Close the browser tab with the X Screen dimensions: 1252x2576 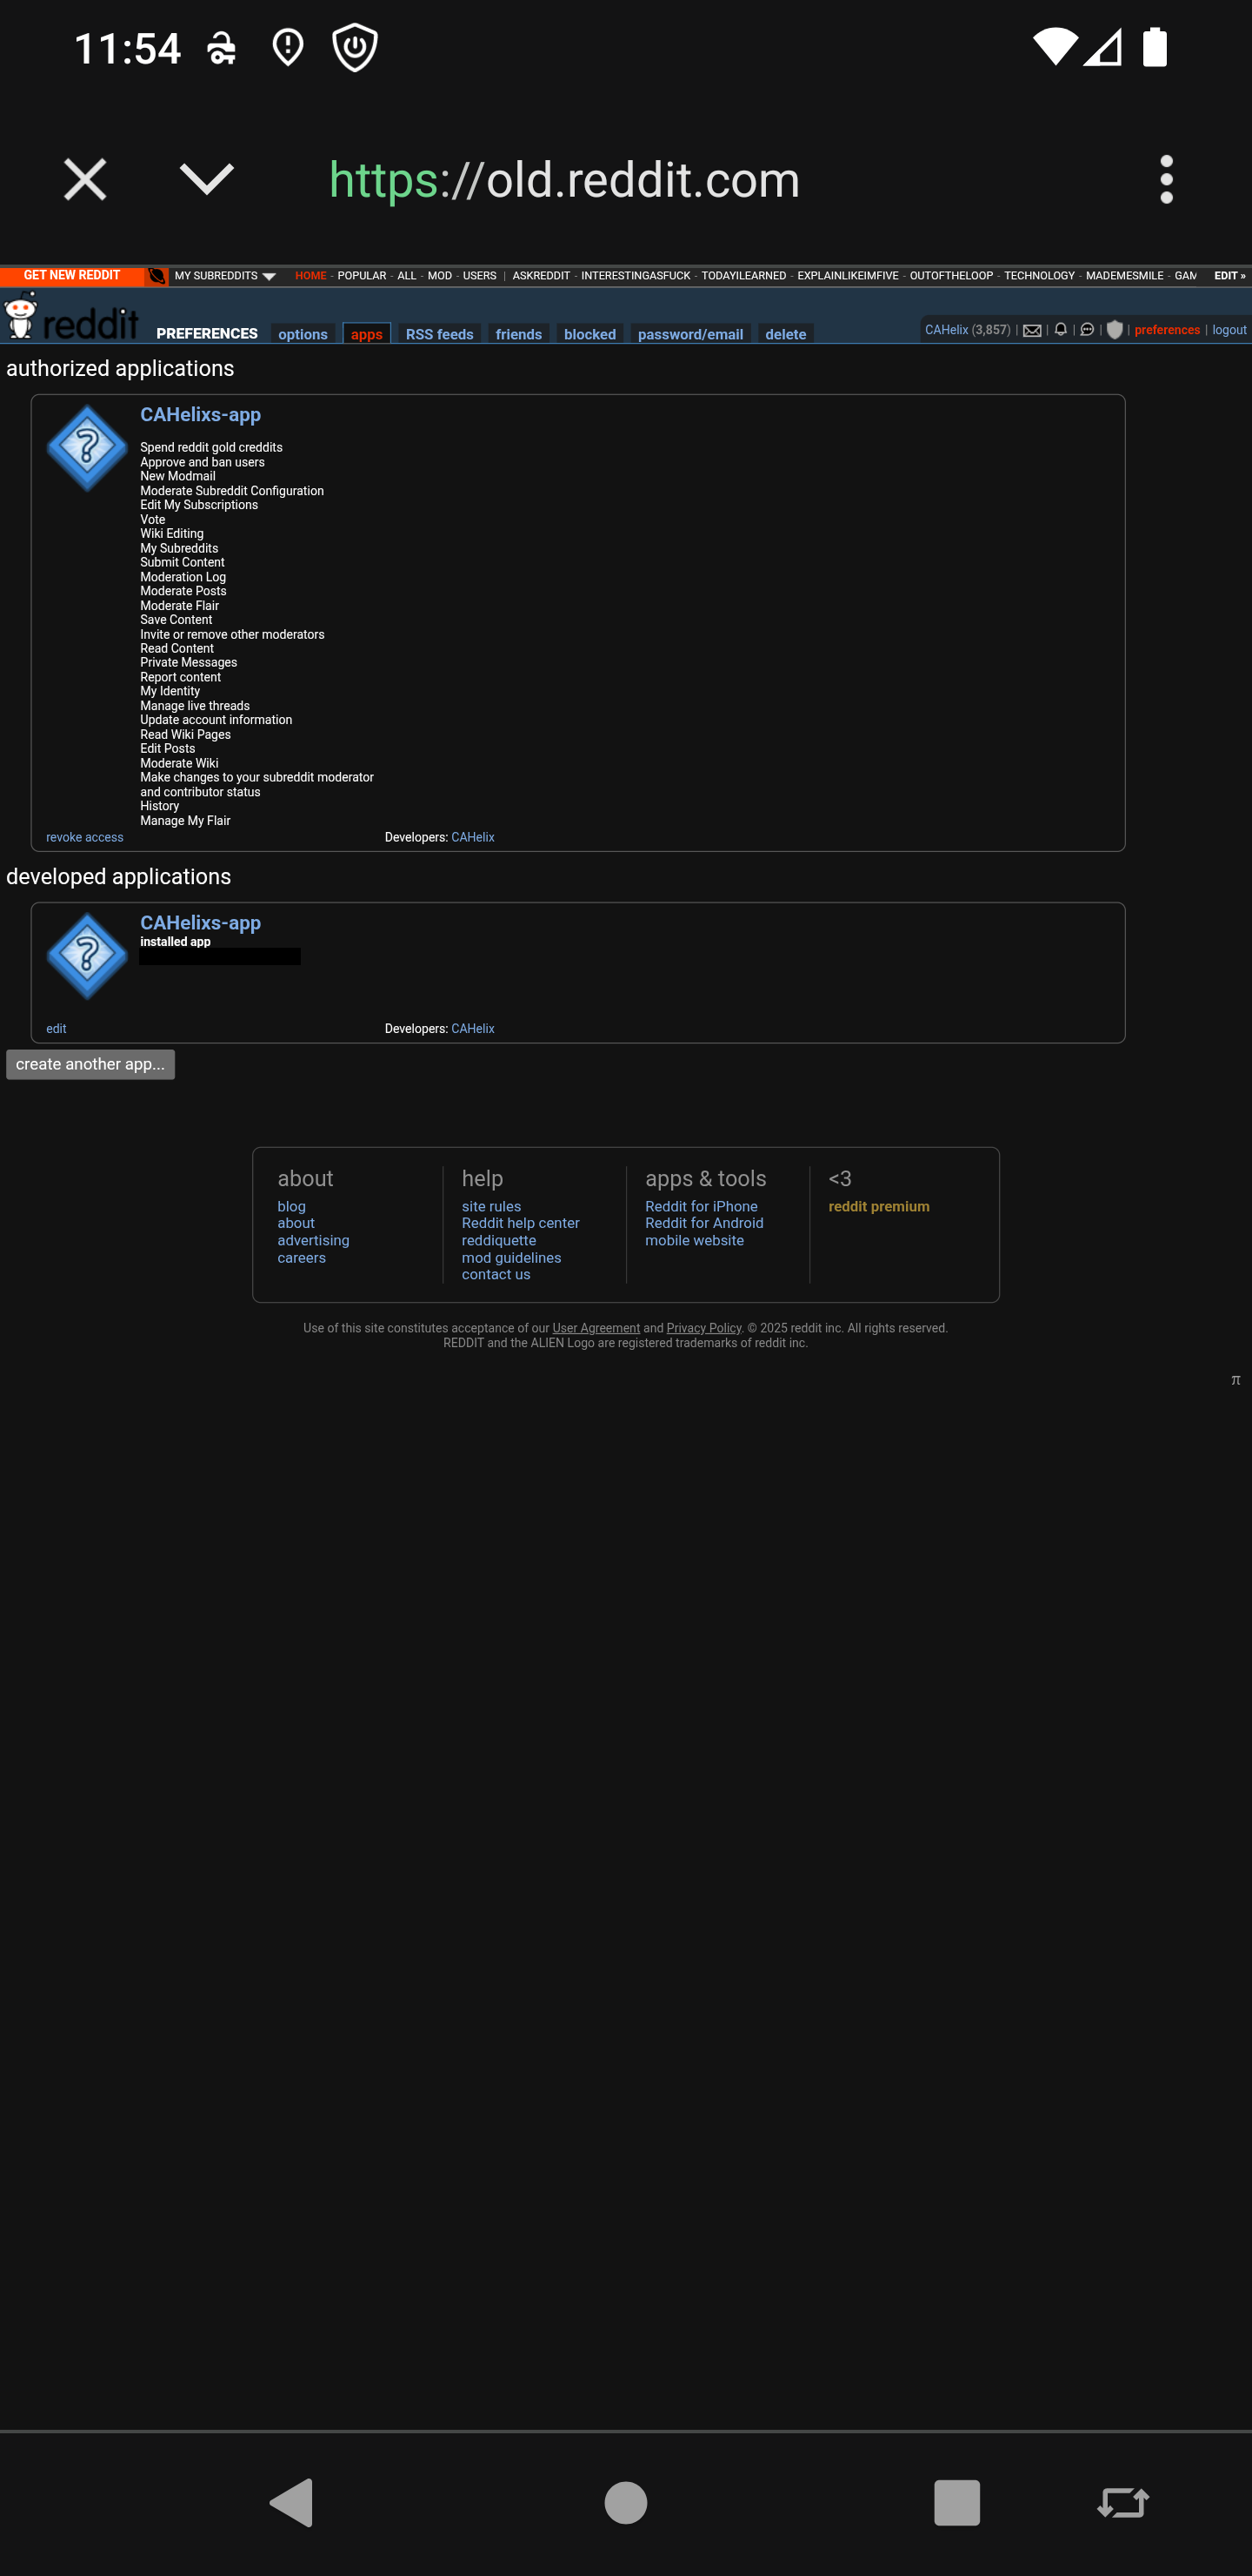tap(85, 180)
